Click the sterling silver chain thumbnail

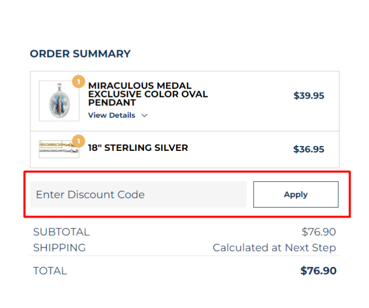click(59, 149)
